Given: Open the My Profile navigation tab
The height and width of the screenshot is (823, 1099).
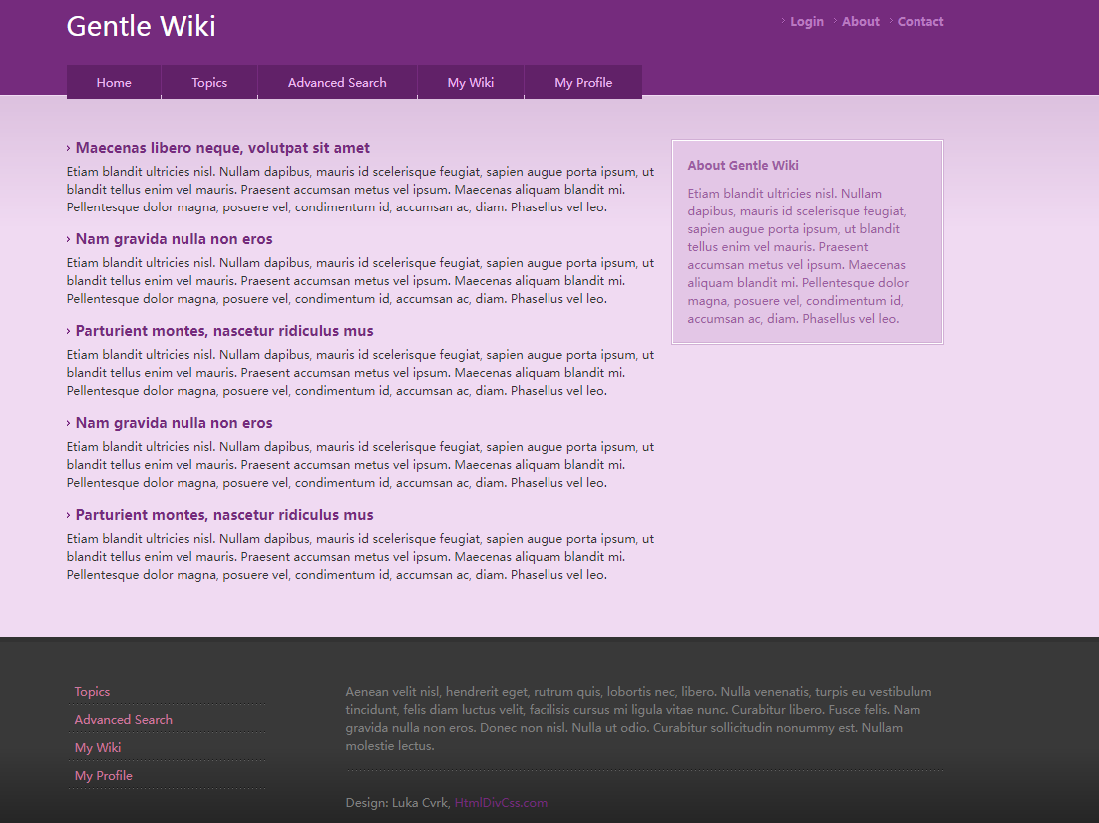Looking at the screenshot, I should [583, 83].
